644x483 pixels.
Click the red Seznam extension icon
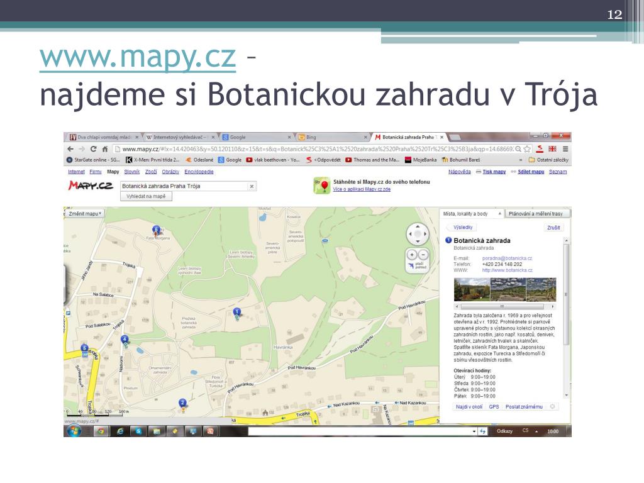pyautogui.click(x=540, y=149)
